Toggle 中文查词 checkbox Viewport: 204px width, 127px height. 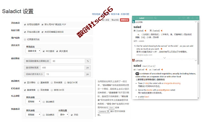(44, 51)
